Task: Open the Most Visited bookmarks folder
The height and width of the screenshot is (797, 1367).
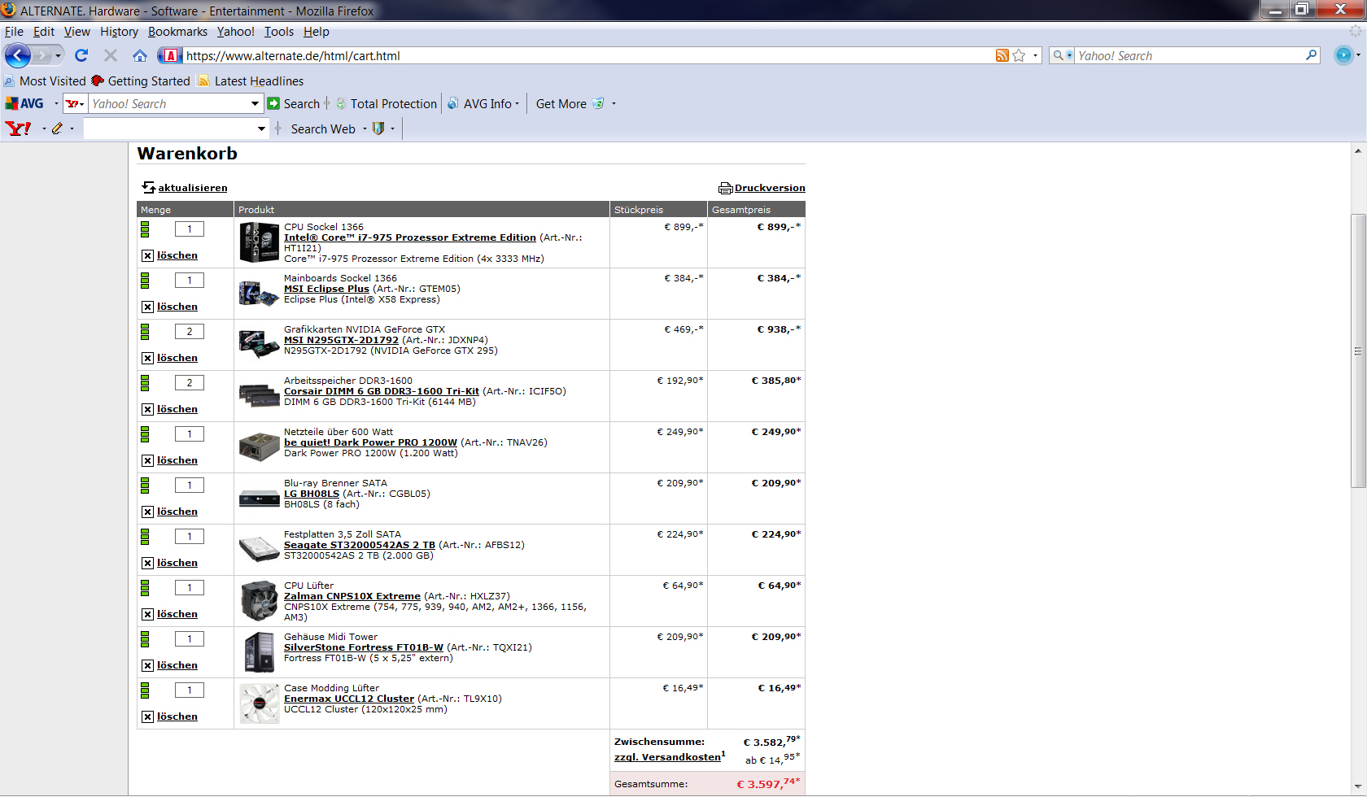Action: point(45,81)
